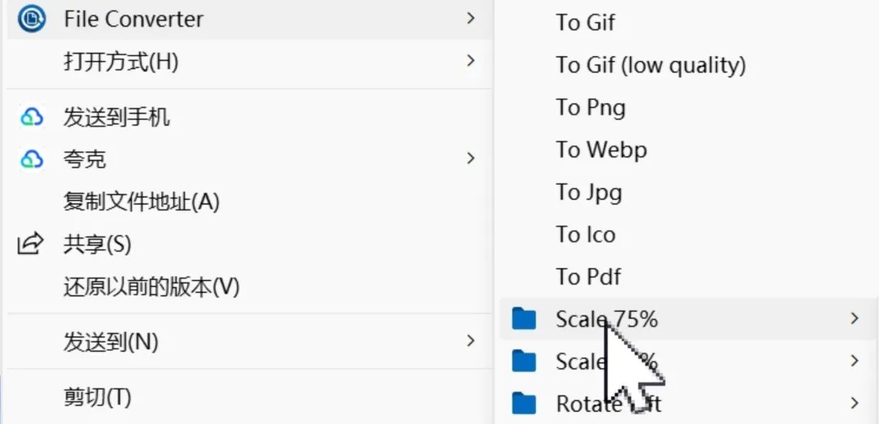Pick To Jpg from the submenu
Screen dimensions: 879x424
(x=588, y=192)
